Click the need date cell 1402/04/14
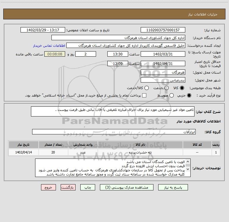 pyautogui.click(x=23, y=152)
